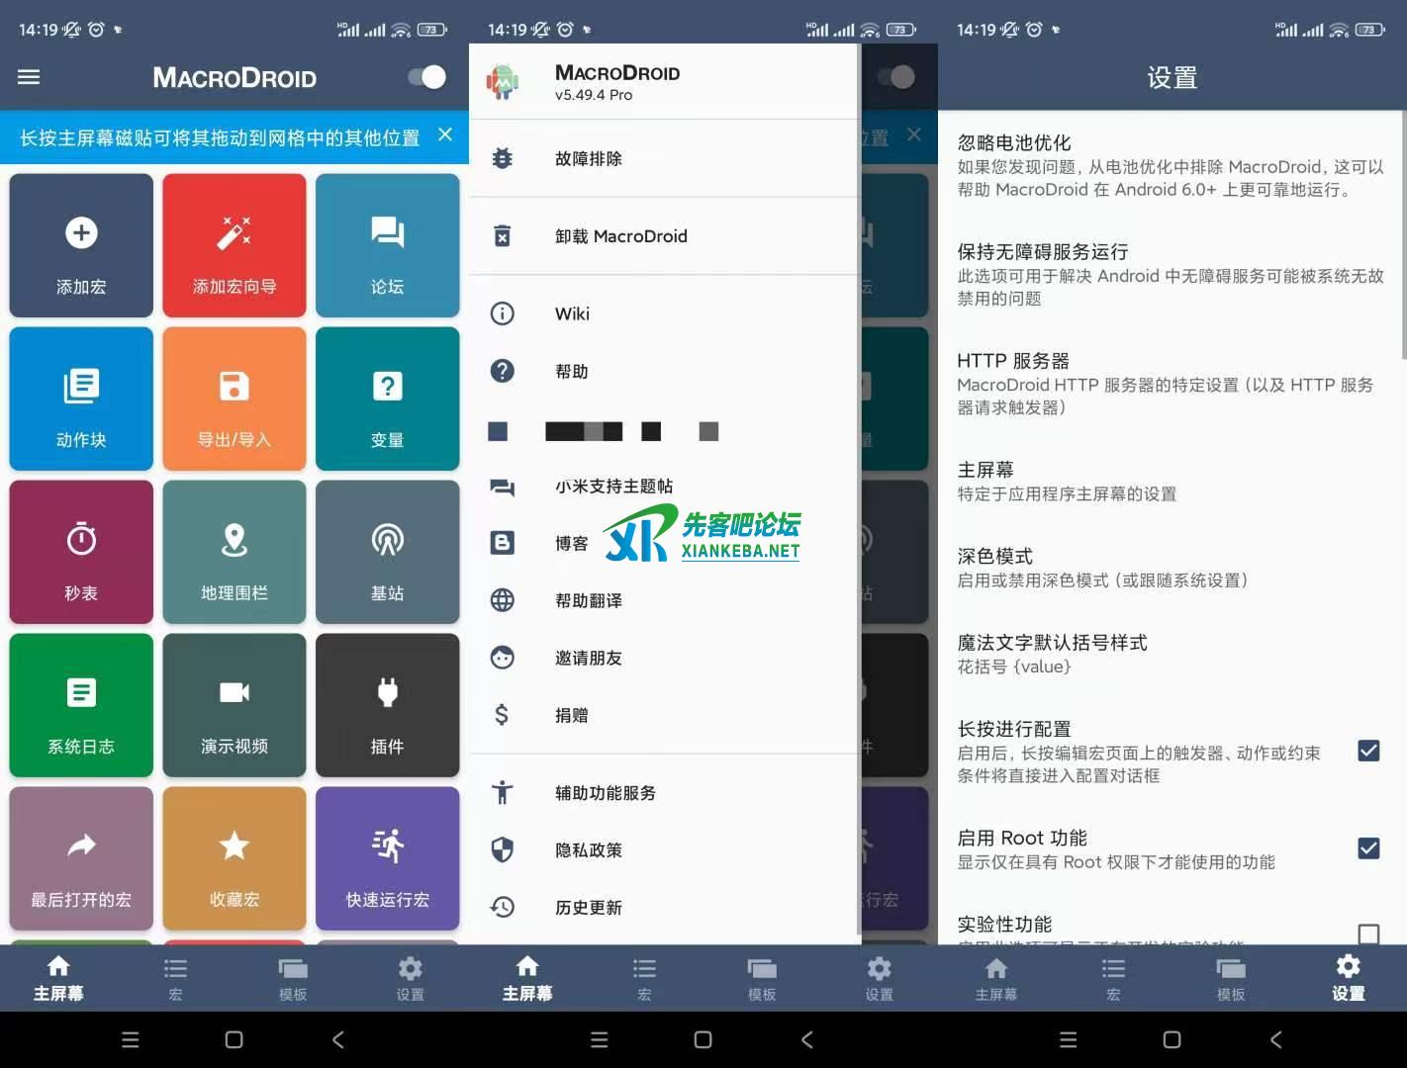Toggle the MacroDroid master enable switch
Screen dimensions: 1407x1068
pos(424,76)
